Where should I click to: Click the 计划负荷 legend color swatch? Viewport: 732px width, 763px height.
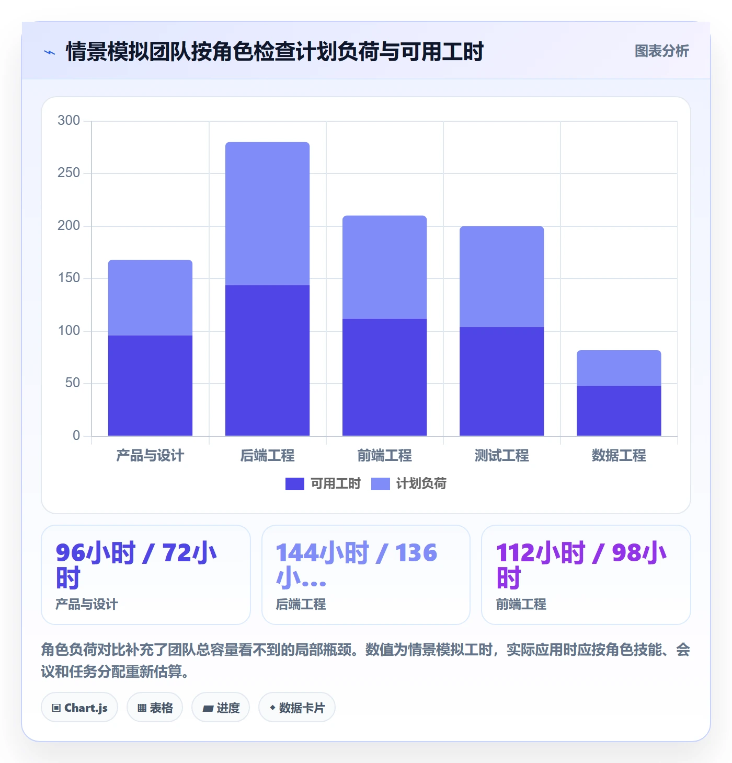coord(381,484)
